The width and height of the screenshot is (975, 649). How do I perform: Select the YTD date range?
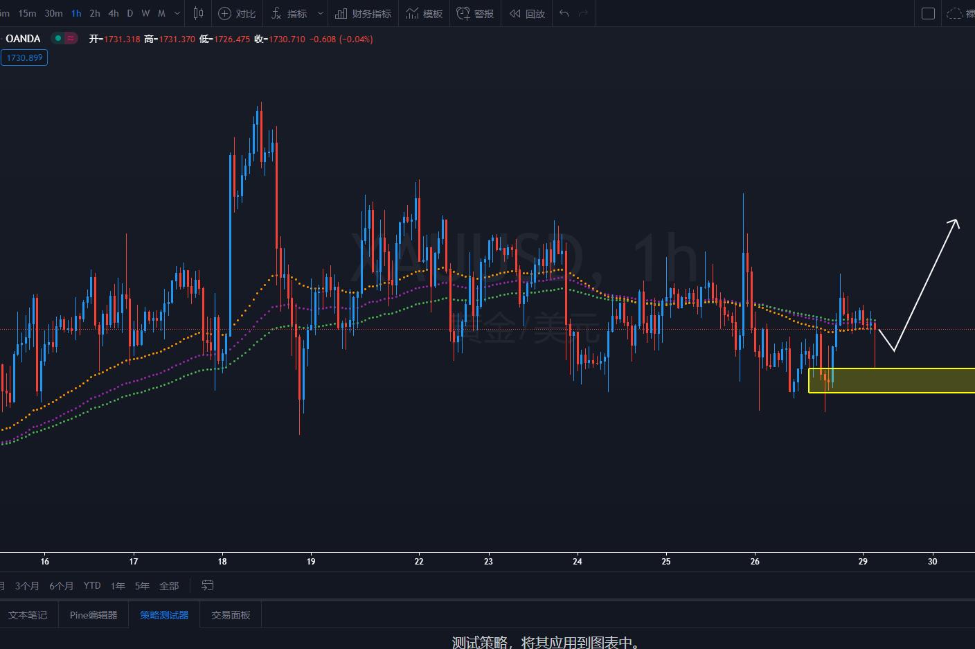(x=92, y=585)
